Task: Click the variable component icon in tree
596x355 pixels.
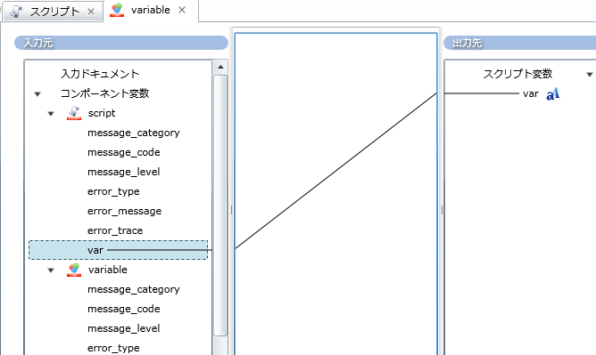Action: click(74, 270)
